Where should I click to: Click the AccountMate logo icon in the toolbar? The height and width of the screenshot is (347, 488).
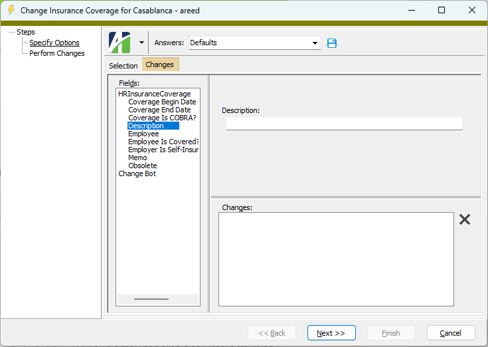[x=120, y=43]
